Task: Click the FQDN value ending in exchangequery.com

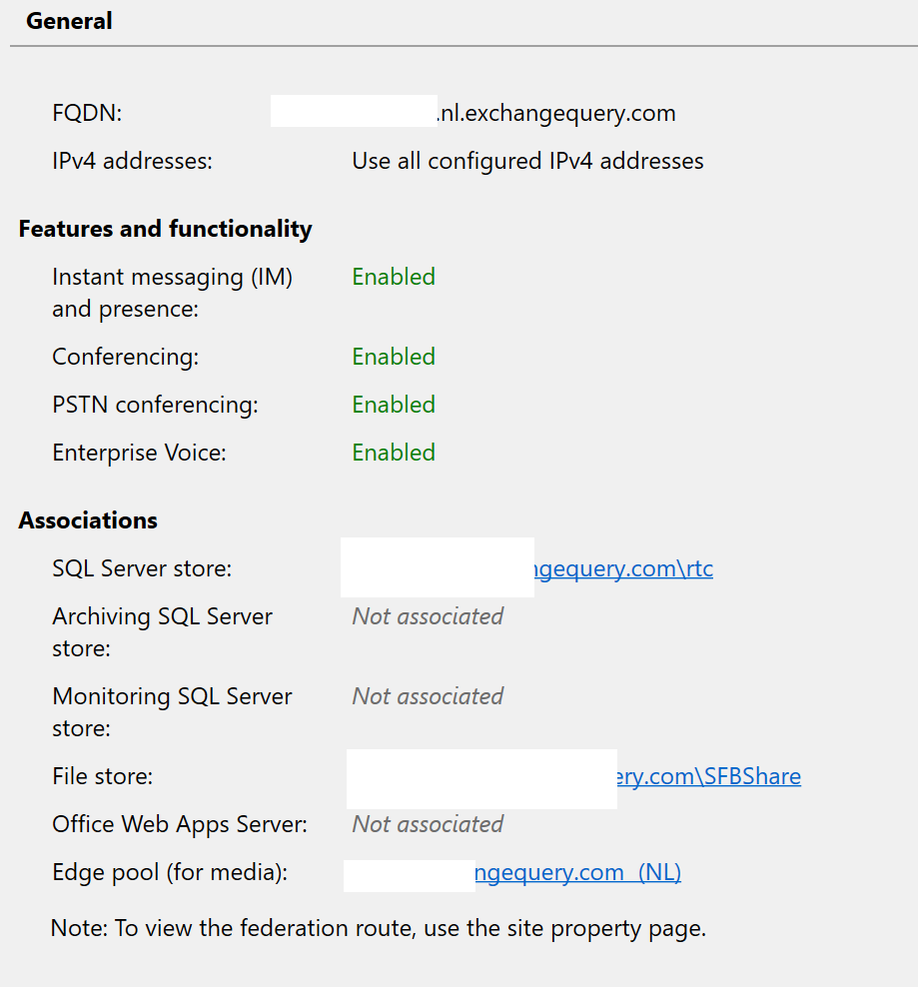Action: (x=556, y=114)
